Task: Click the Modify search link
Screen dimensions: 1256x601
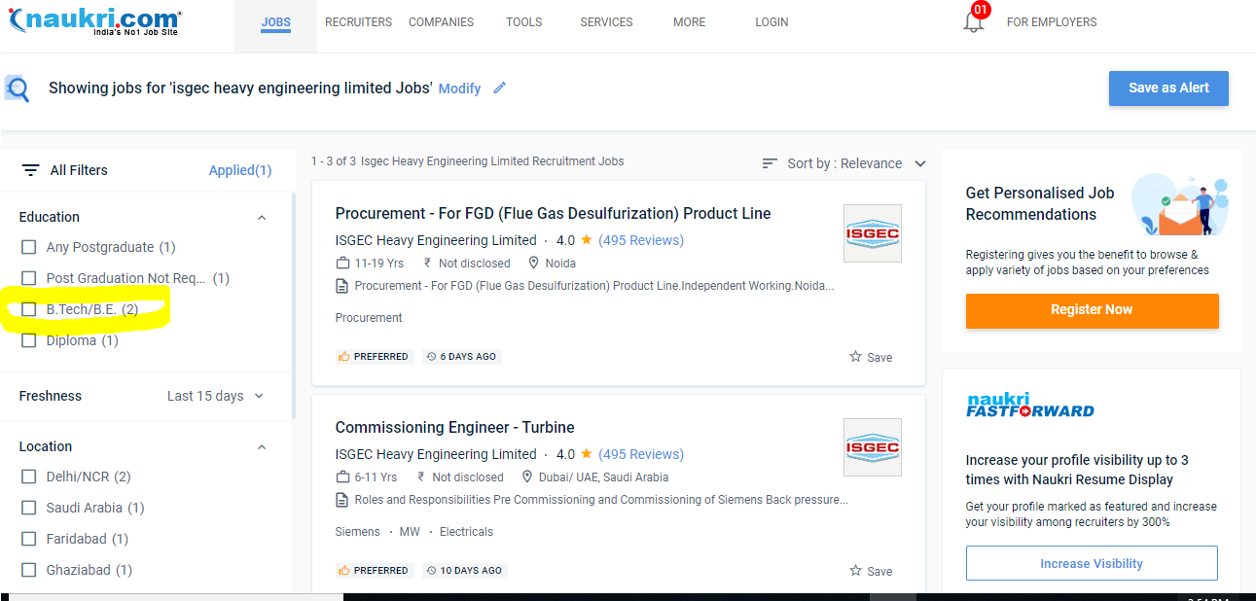Action: [459, 88]
